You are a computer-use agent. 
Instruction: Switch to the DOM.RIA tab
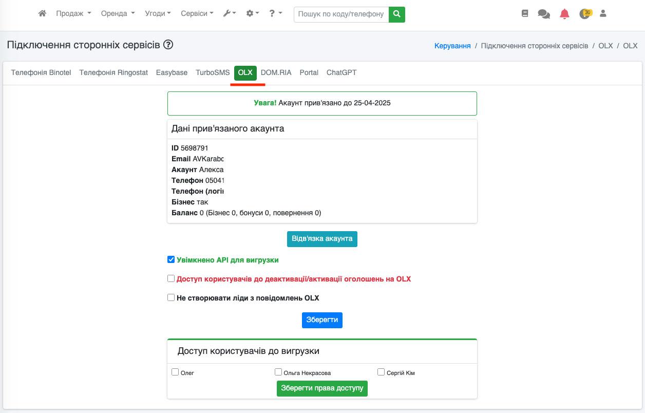(x=276, y=73)
